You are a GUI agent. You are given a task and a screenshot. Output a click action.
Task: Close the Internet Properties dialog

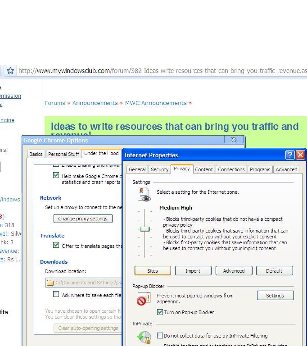(300, 155)
